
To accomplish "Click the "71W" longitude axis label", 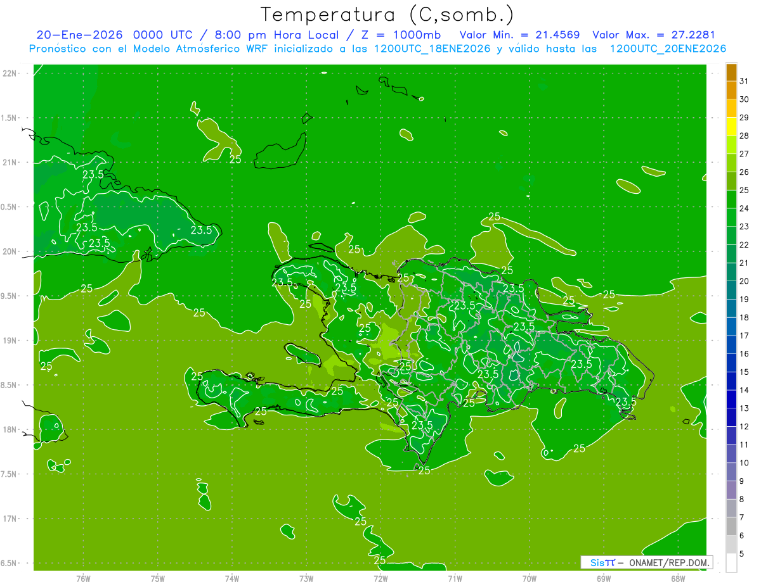I will coord(455,579).
